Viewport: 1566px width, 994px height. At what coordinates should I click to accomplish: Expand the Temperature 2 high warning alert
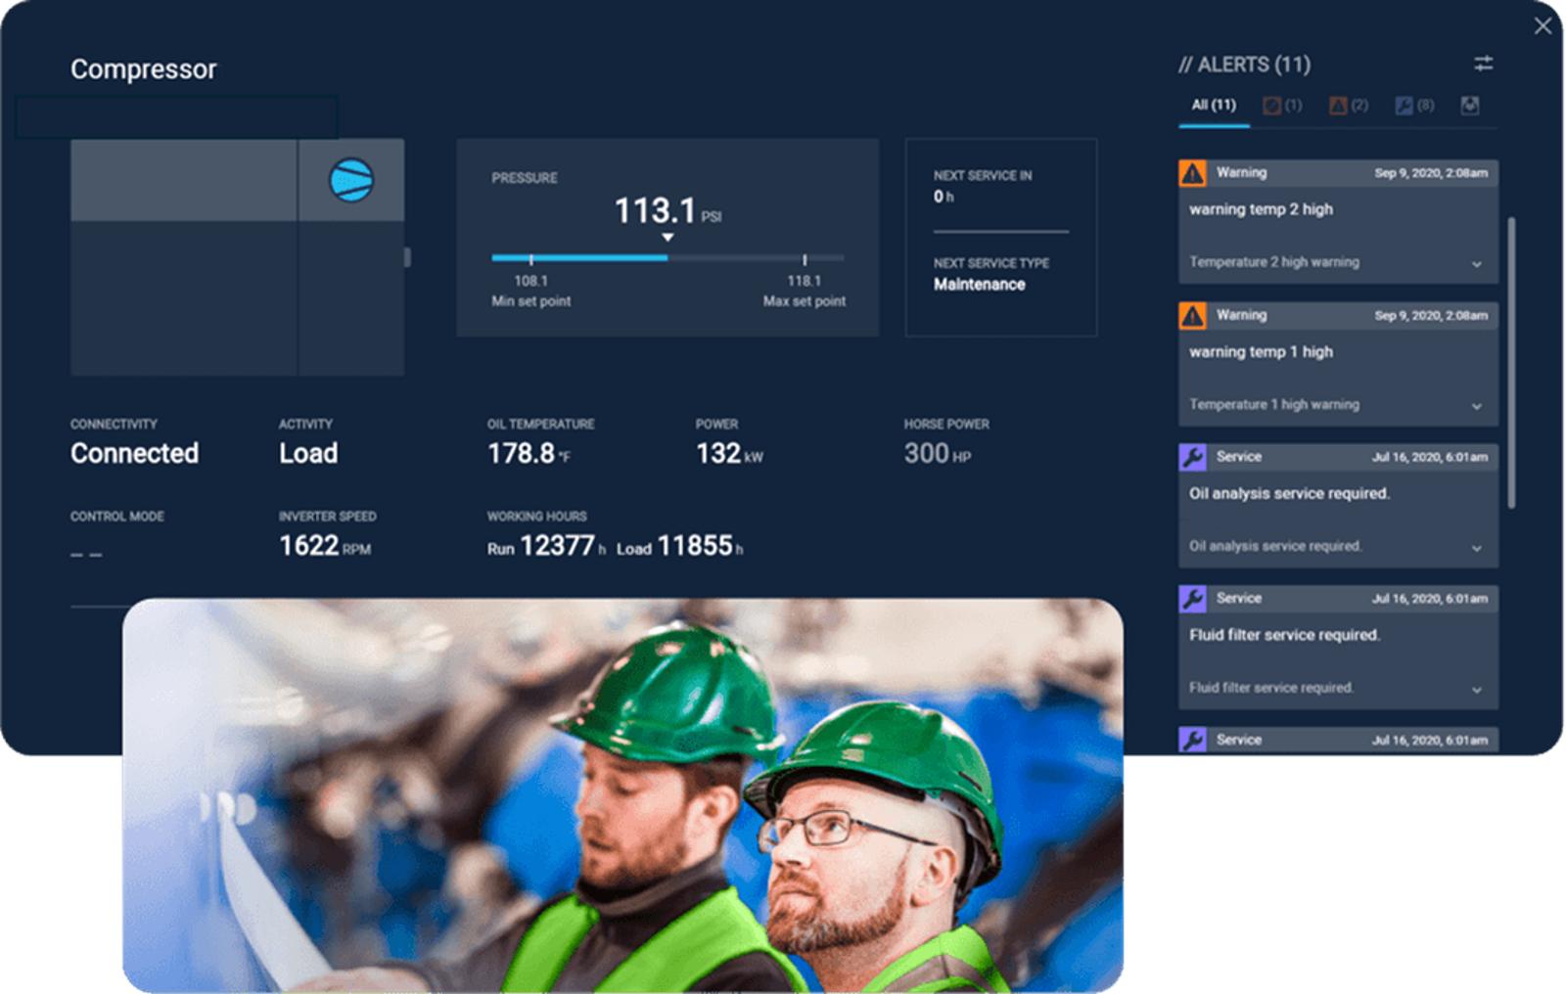[1476, 264]
